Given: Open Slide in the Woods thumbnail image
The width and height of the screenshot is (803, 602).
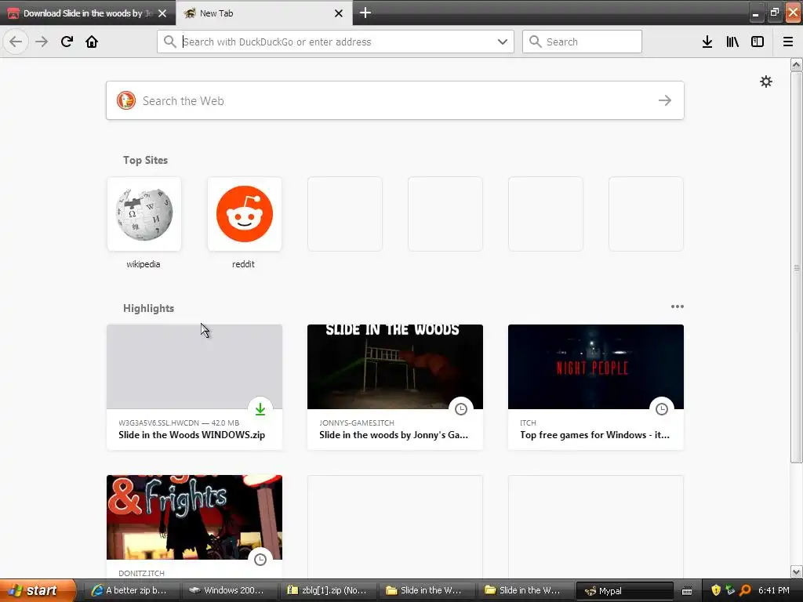Looking at the screenshot, I should [395, 367].
